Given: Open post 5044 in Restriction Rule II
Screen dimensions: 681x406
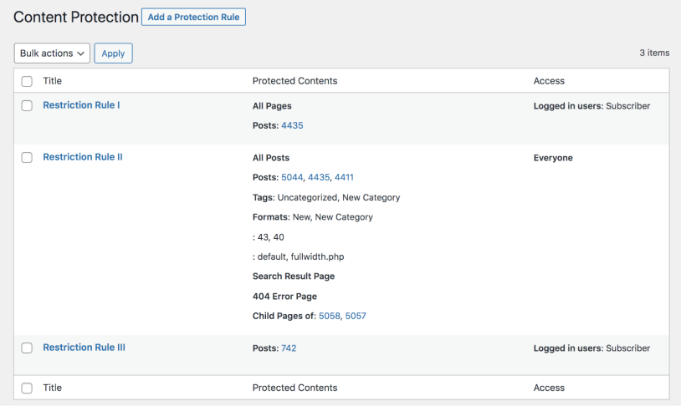Looking at the screenshot, I should pyautogui.click(x=292, y=177).
